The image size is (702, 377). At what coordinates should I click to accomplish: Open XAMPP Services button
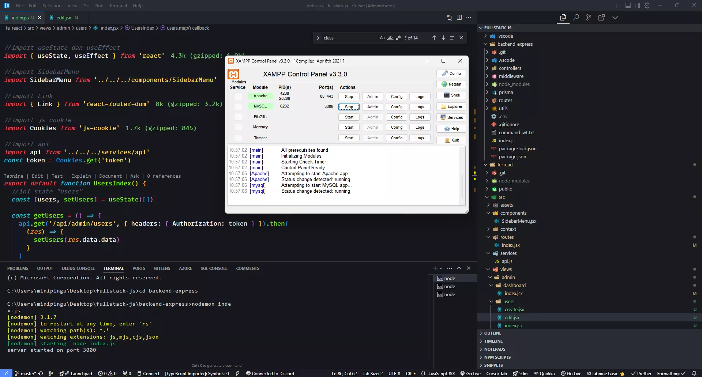point(451,117)
